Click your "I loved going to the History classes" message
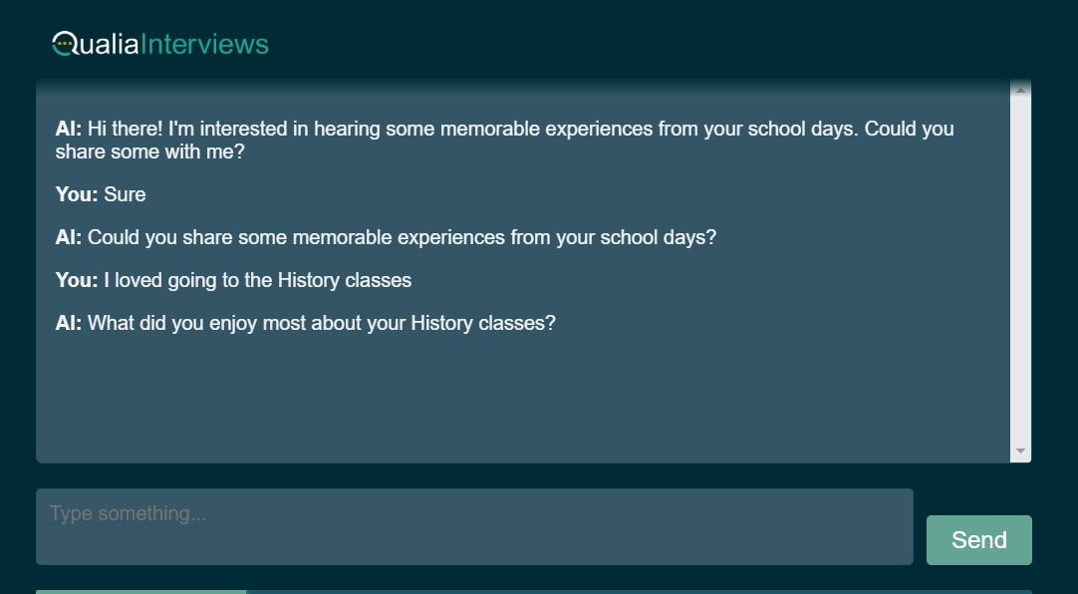Image resolution: width=1078 pixels, height=594 pixels. tap(257, 280)
